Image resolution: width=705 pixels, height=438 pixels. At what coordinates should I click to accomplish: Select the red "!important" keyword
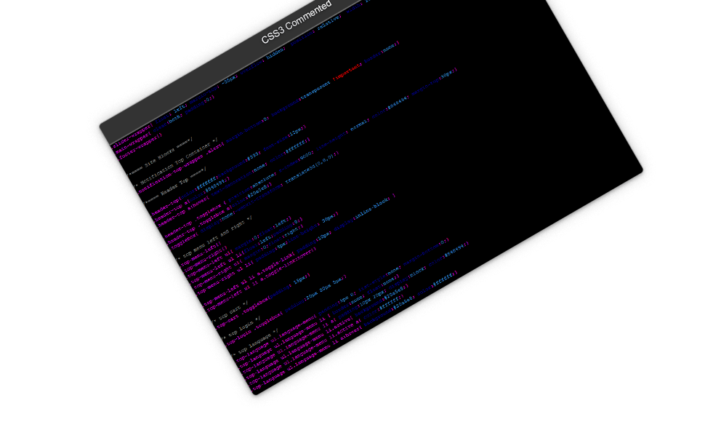pyautogui.click(x=346, y=72)
